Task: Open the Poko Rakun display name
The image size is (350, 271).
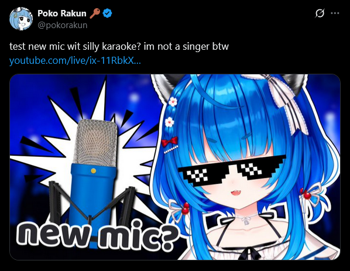Action: [x=62, y=13]
